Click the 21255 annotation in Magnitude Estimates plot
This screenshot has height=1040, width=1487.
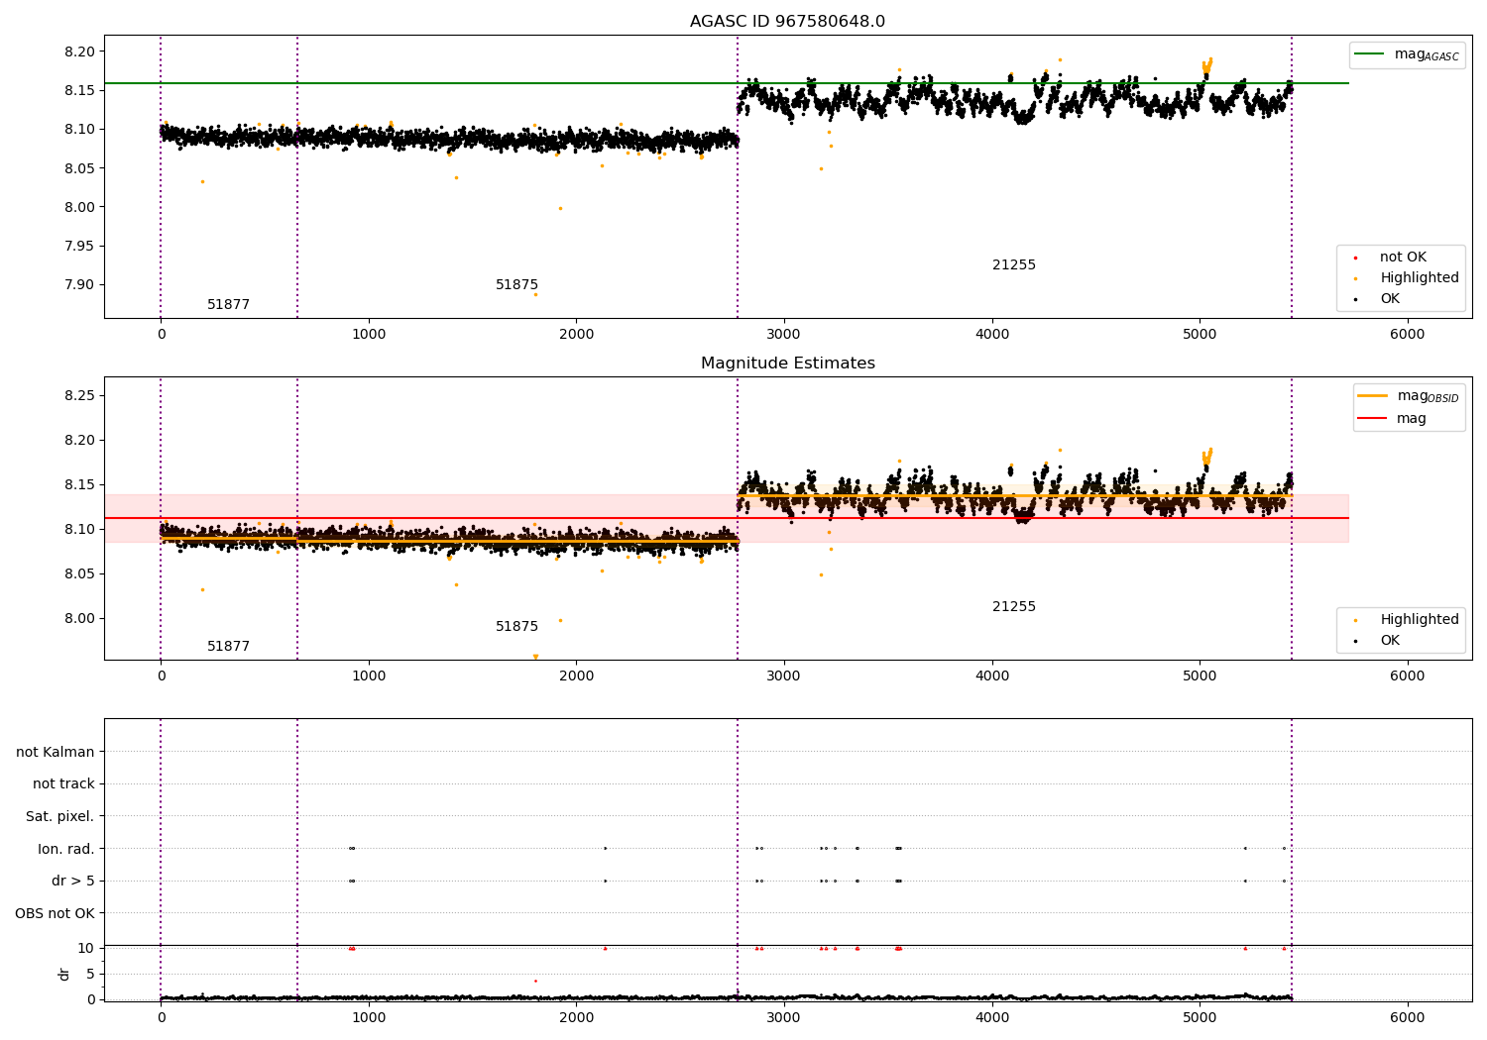(x=1013, y=607)
